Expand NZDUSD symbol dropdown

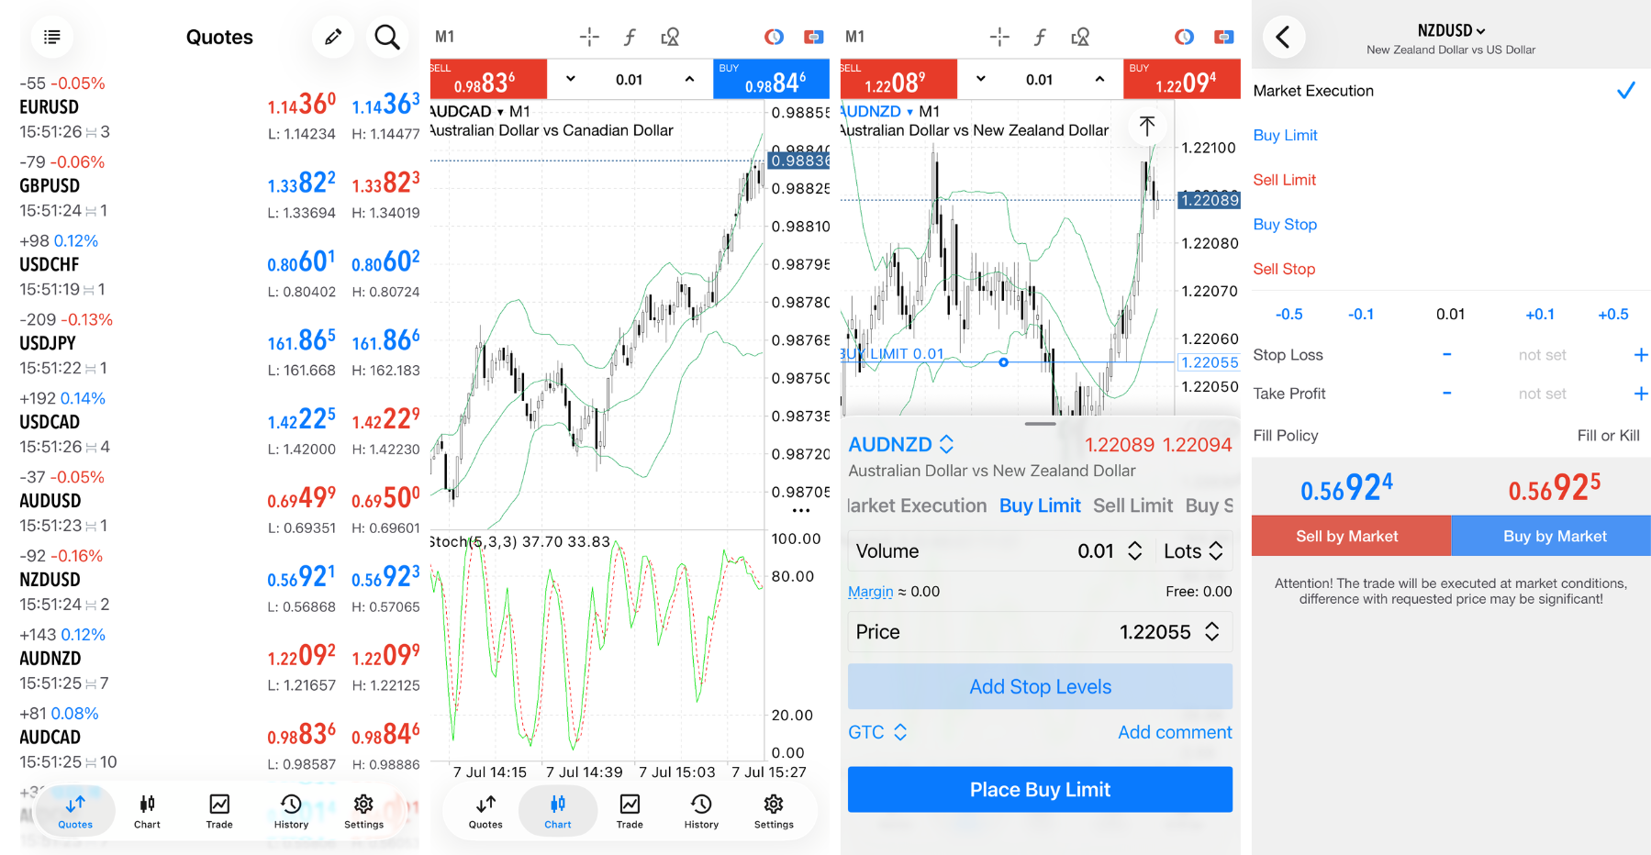[1451, 30]
